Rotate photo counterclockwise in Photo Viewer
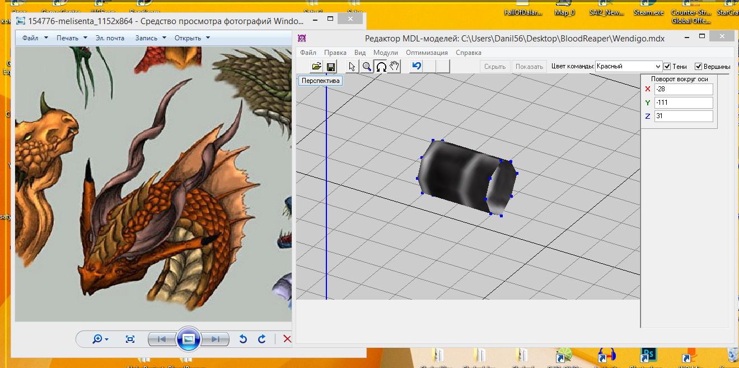The width and height of the screenshot is (739, 368). pos(243,339)
